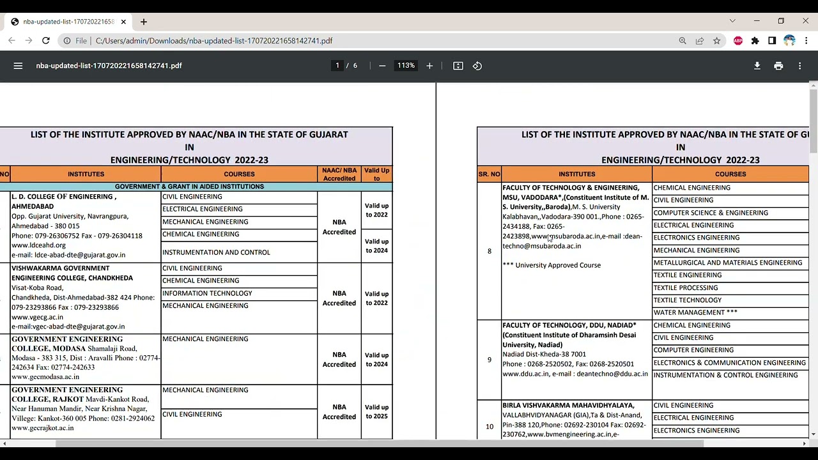Viewport: 818px width, 460px height.
Task: Click the PDF file name title
Action: (109, 66)
